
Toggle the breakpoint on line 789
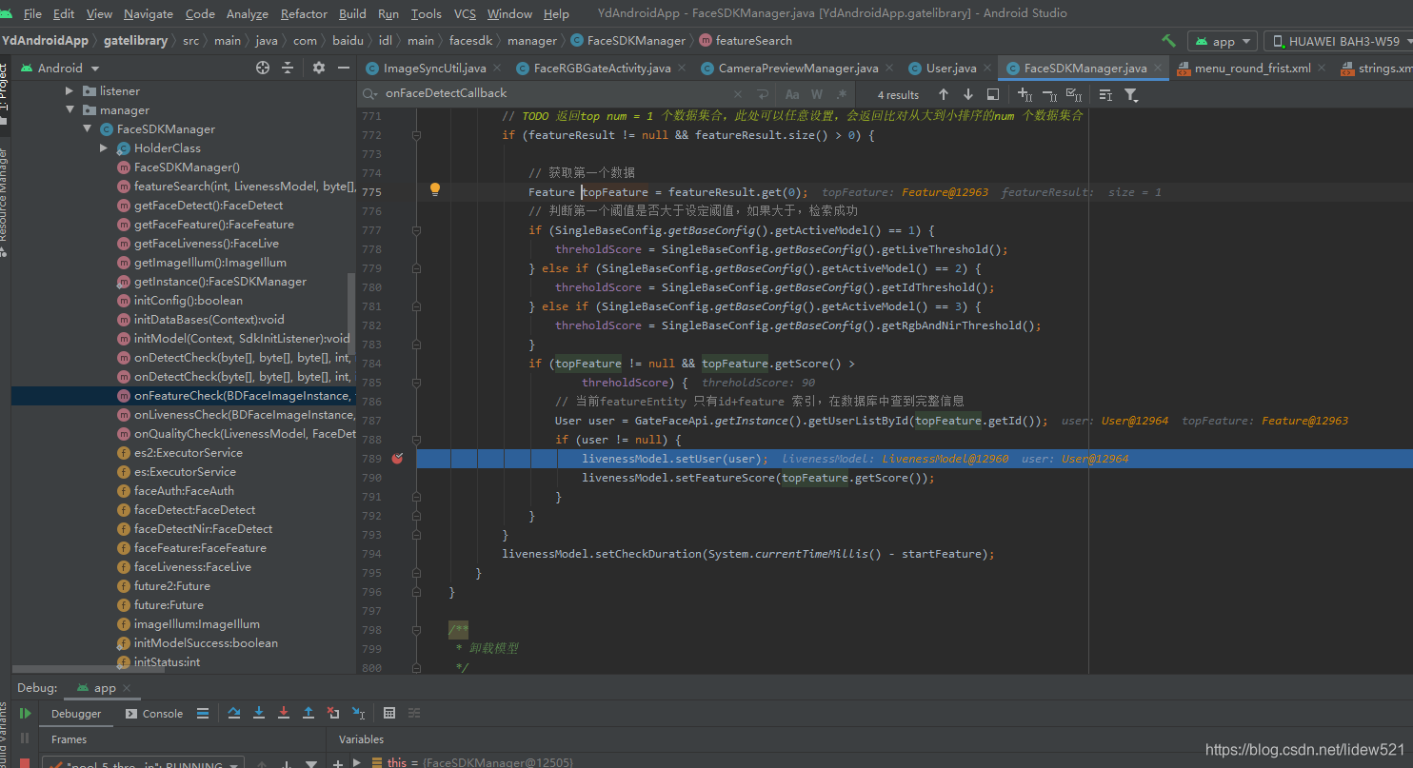tap(397, 458)
